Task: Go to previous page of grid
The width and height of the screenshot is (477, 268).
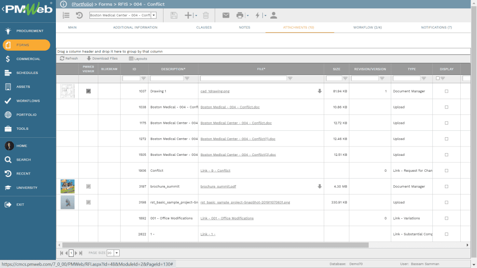Action: click(66, 253)
